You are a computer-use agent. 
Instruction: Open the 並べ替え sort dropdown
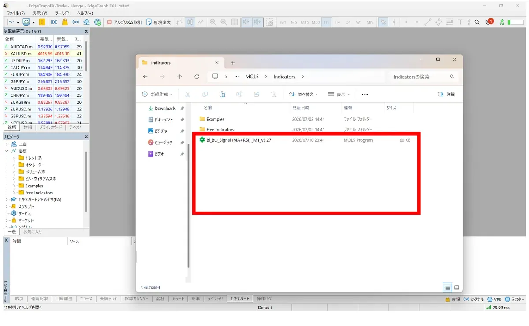tap(303, 94)
